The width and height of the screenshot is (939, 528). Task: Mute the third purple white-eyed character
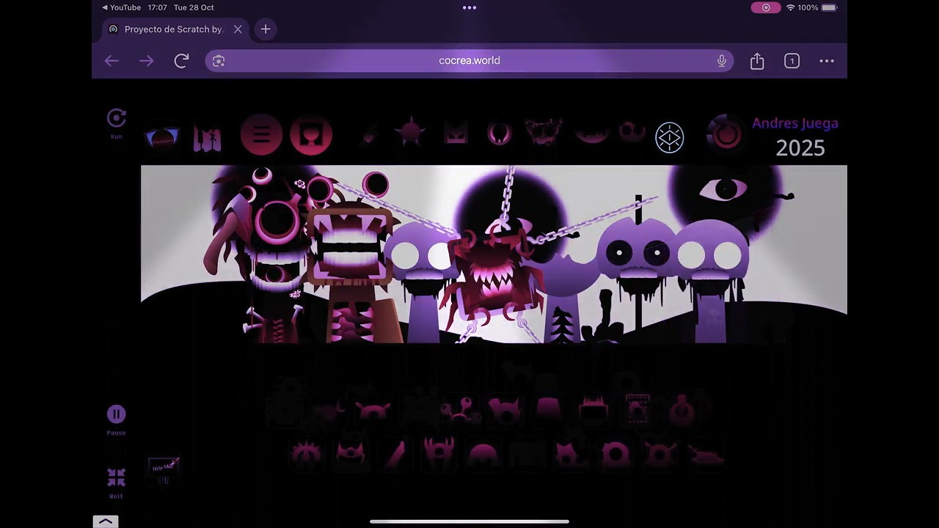pyautogui.click(x=420, y=282)
